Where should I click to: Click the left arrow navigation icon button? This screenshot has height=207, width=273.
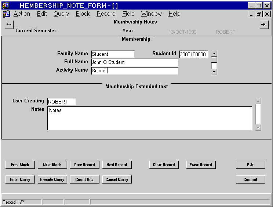click(9, 25)
